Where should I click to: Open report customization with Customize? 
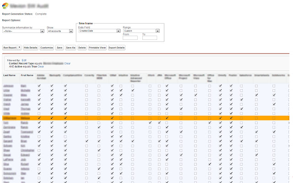tap(46, 47)
